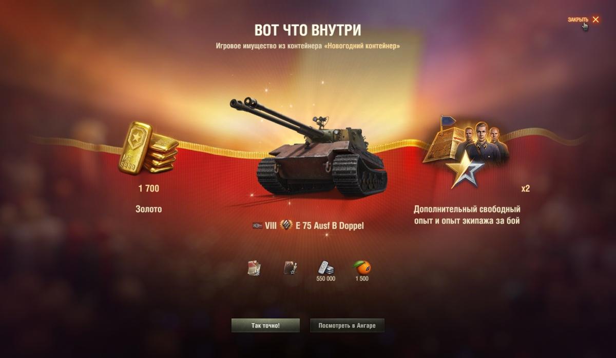This screenshot has width=616, height=358.
Task: Click the Дополнительный свободный опыт description
Action: 467,215
